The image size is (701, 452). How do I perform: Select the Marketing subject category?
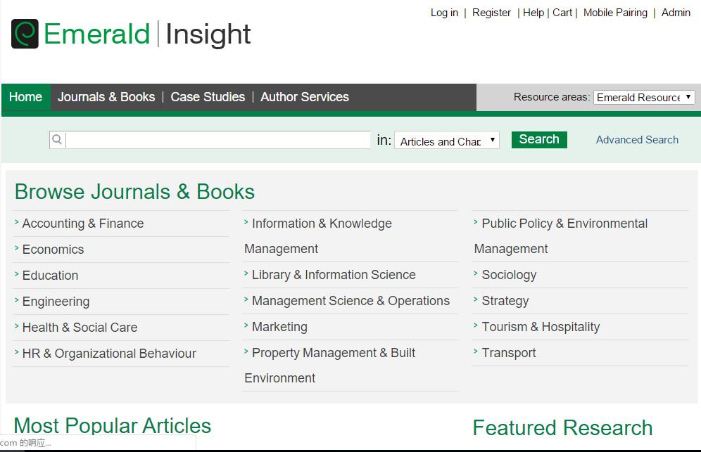(279, 327)
